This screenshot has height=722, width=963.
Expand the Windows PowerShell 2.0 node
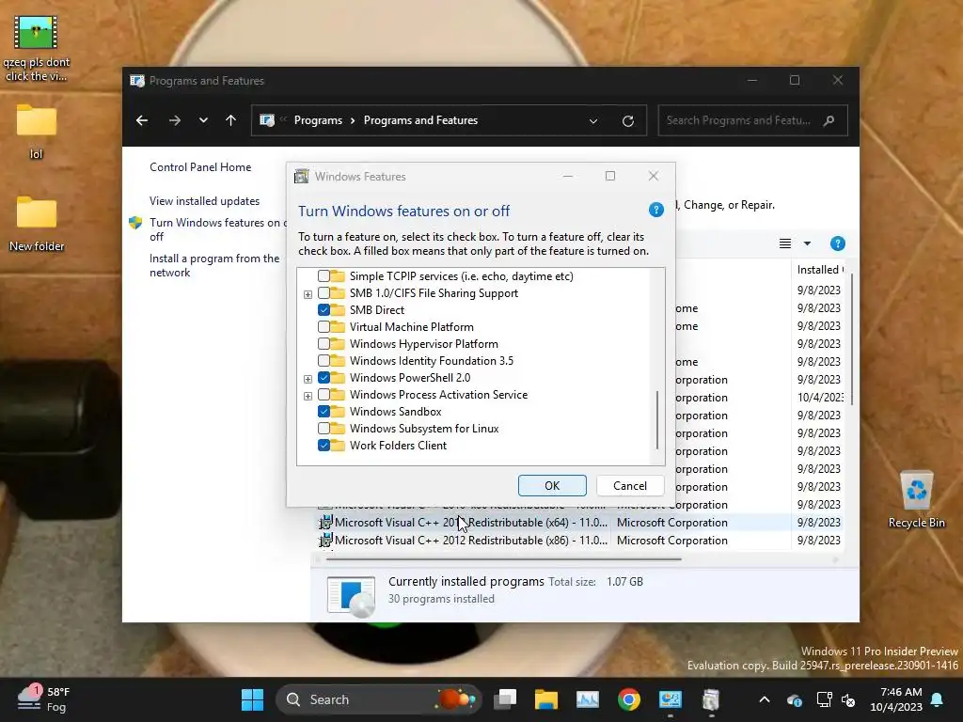308,380
